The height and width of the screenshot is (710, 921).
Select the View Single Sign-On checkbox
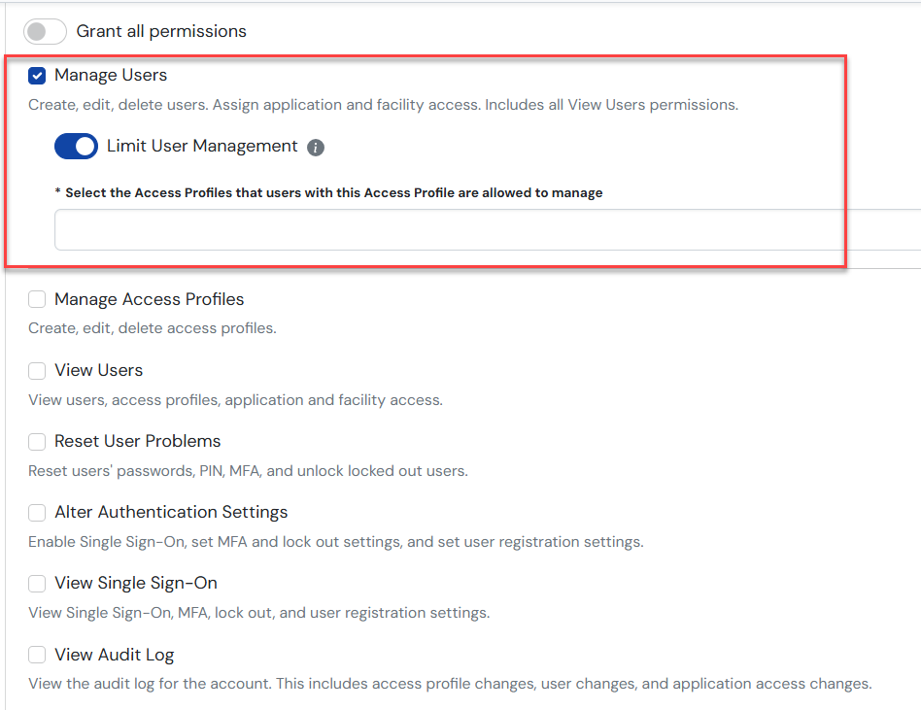pyautogui.click(x=37, y=584)
